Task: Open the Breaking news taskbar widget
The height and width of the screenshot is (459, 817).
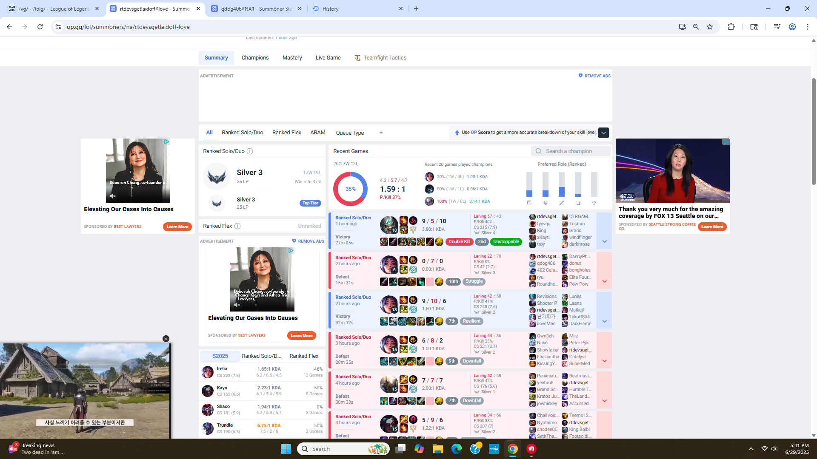Action: tap(36, 448)
